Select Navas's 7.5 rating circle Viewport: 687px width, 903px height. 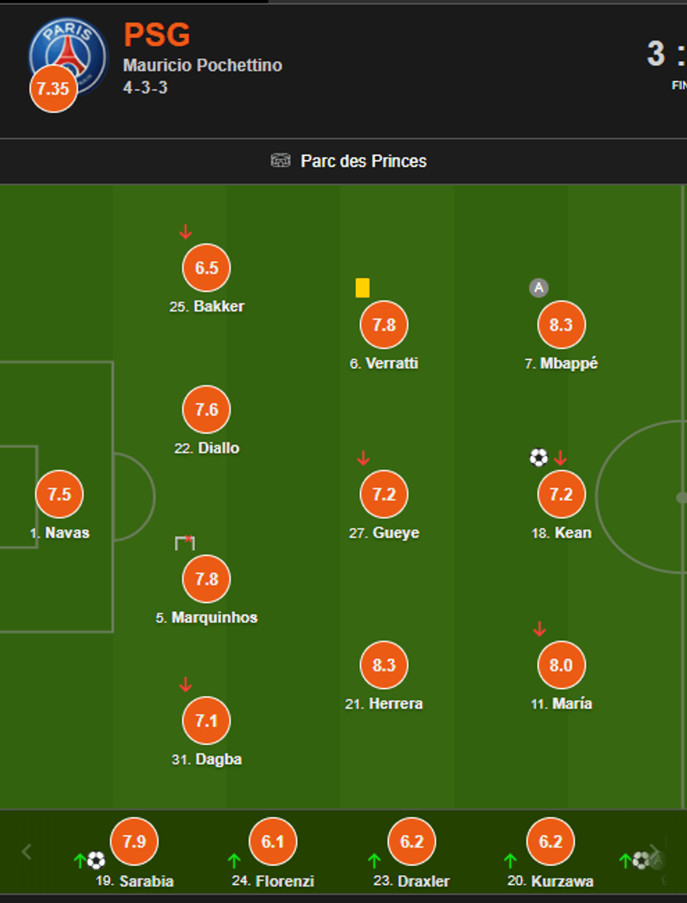pyautogui.click(x=60, y=494)
